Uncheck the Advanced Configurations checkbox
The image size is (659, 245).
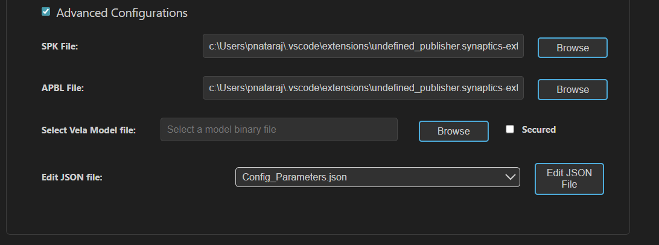click(46, 12)
